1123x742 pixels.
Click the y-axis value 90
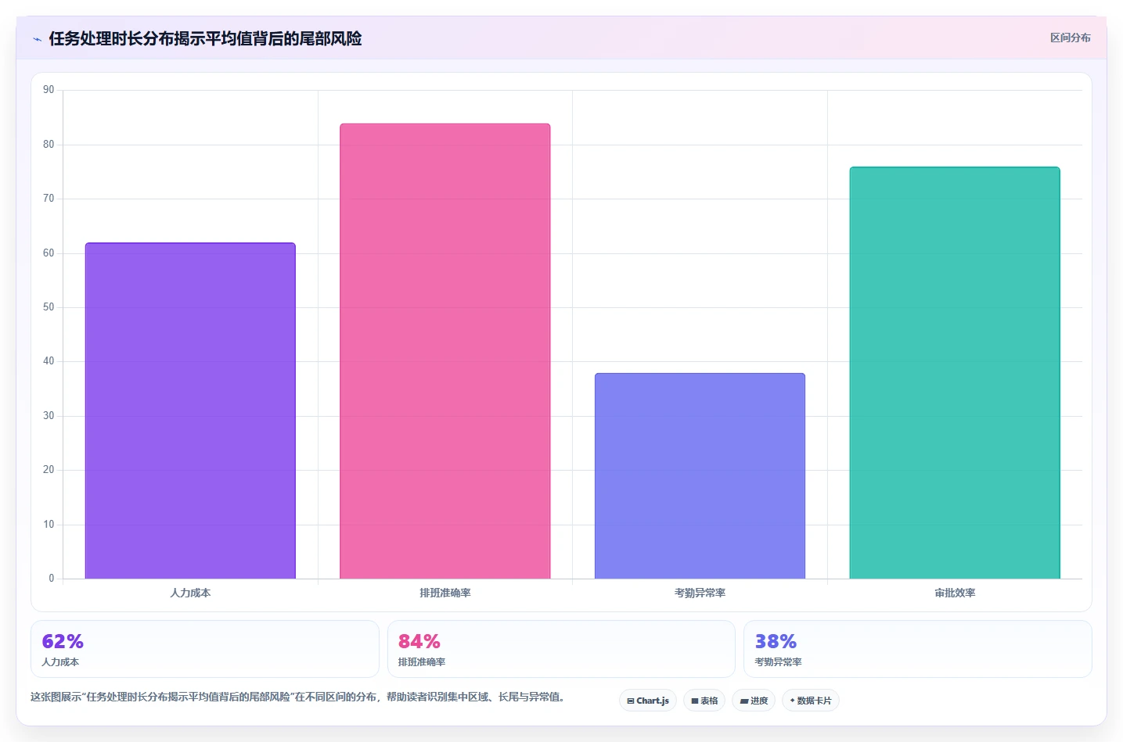pos(49,90)
